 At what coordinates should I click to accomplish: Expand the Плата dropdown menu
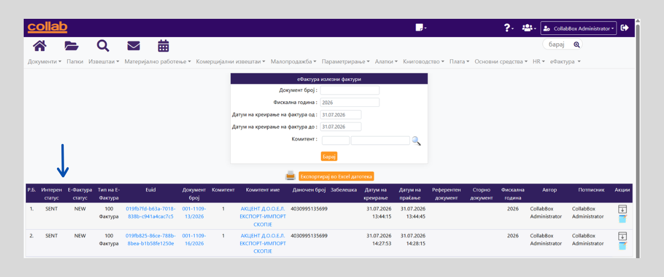[x=459, y=61]
